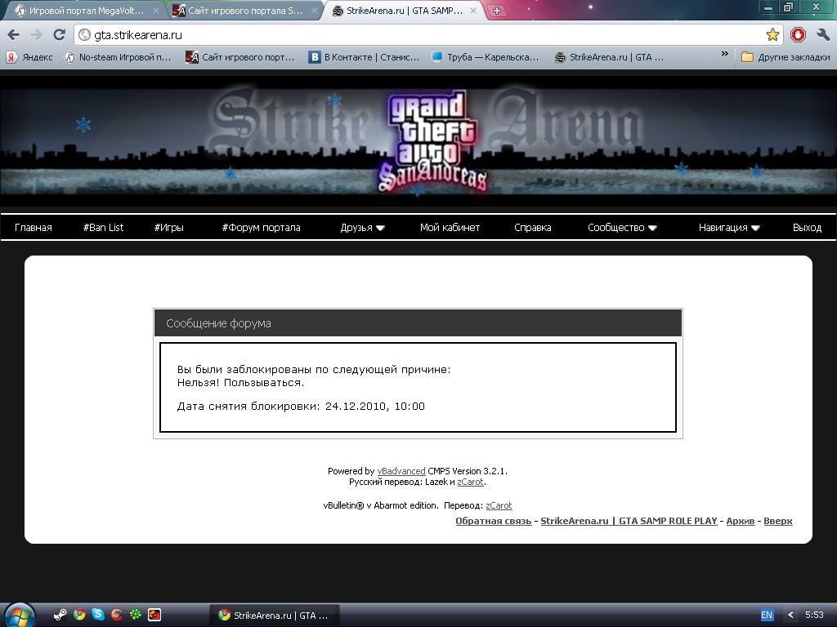Go forward using the browser forward arrow
This screenshot has height=627, width=837.
tap(36, 35)
